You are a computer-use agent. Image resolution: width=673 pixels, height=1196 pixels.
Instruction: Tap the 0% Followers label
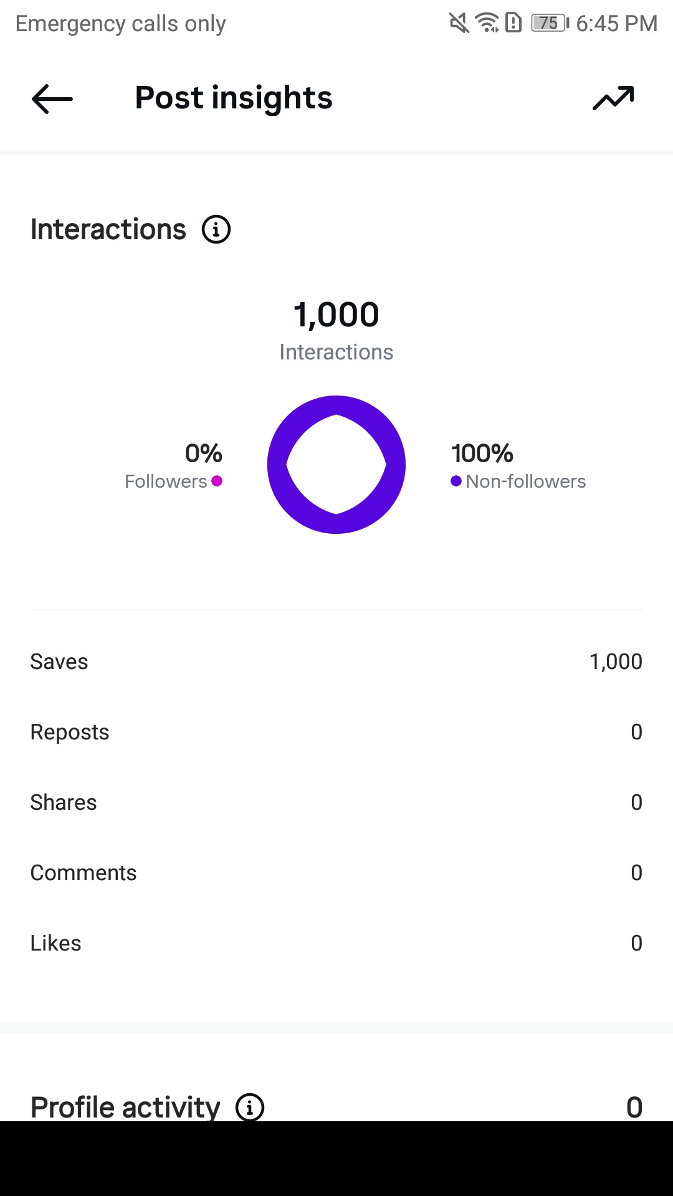pyautogui.click(x=173, y=467)
